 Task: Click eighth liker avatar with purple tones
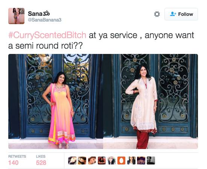pos(141,161)
